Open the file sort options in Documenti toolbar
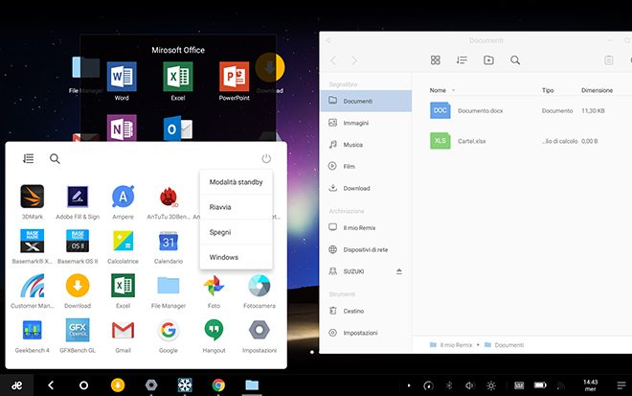 [x=462, y=60]
